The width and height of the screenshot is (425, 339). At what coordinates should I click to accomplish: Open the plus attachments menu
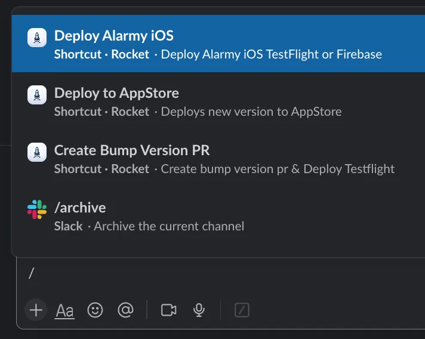36,310
